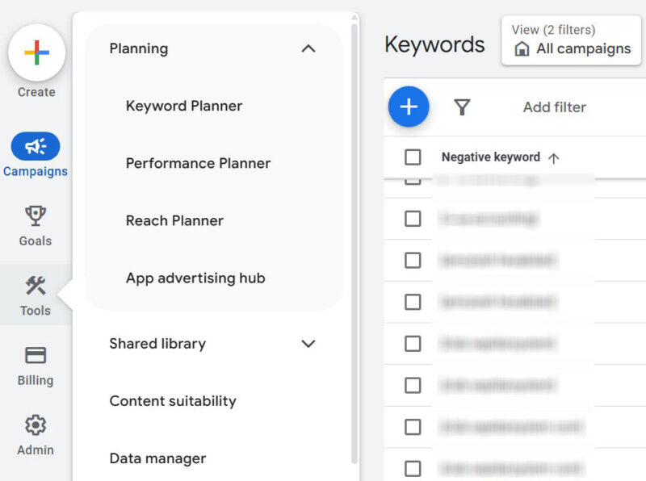
Task: Expand the Shared library section
Action: [308, 344]
